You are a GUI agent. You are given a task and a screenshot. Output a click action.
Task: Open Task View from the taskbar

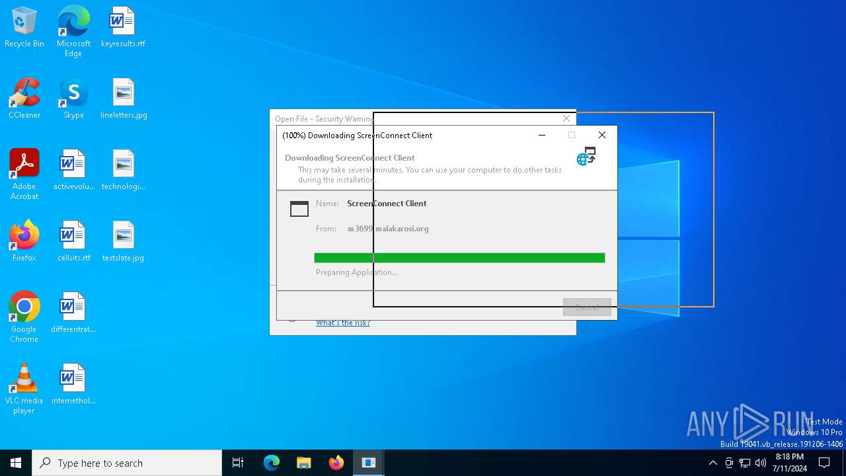(x=238, y=463)
